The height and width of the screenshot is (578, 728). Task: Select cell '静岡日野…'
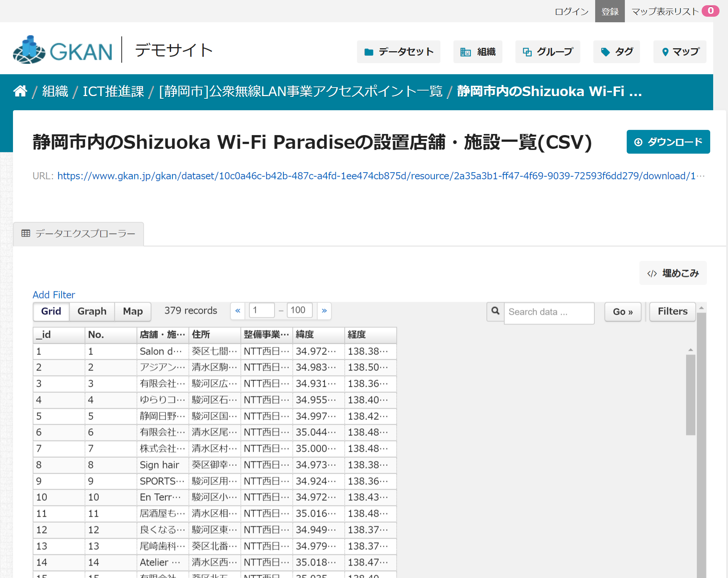[x=163, y=416]
